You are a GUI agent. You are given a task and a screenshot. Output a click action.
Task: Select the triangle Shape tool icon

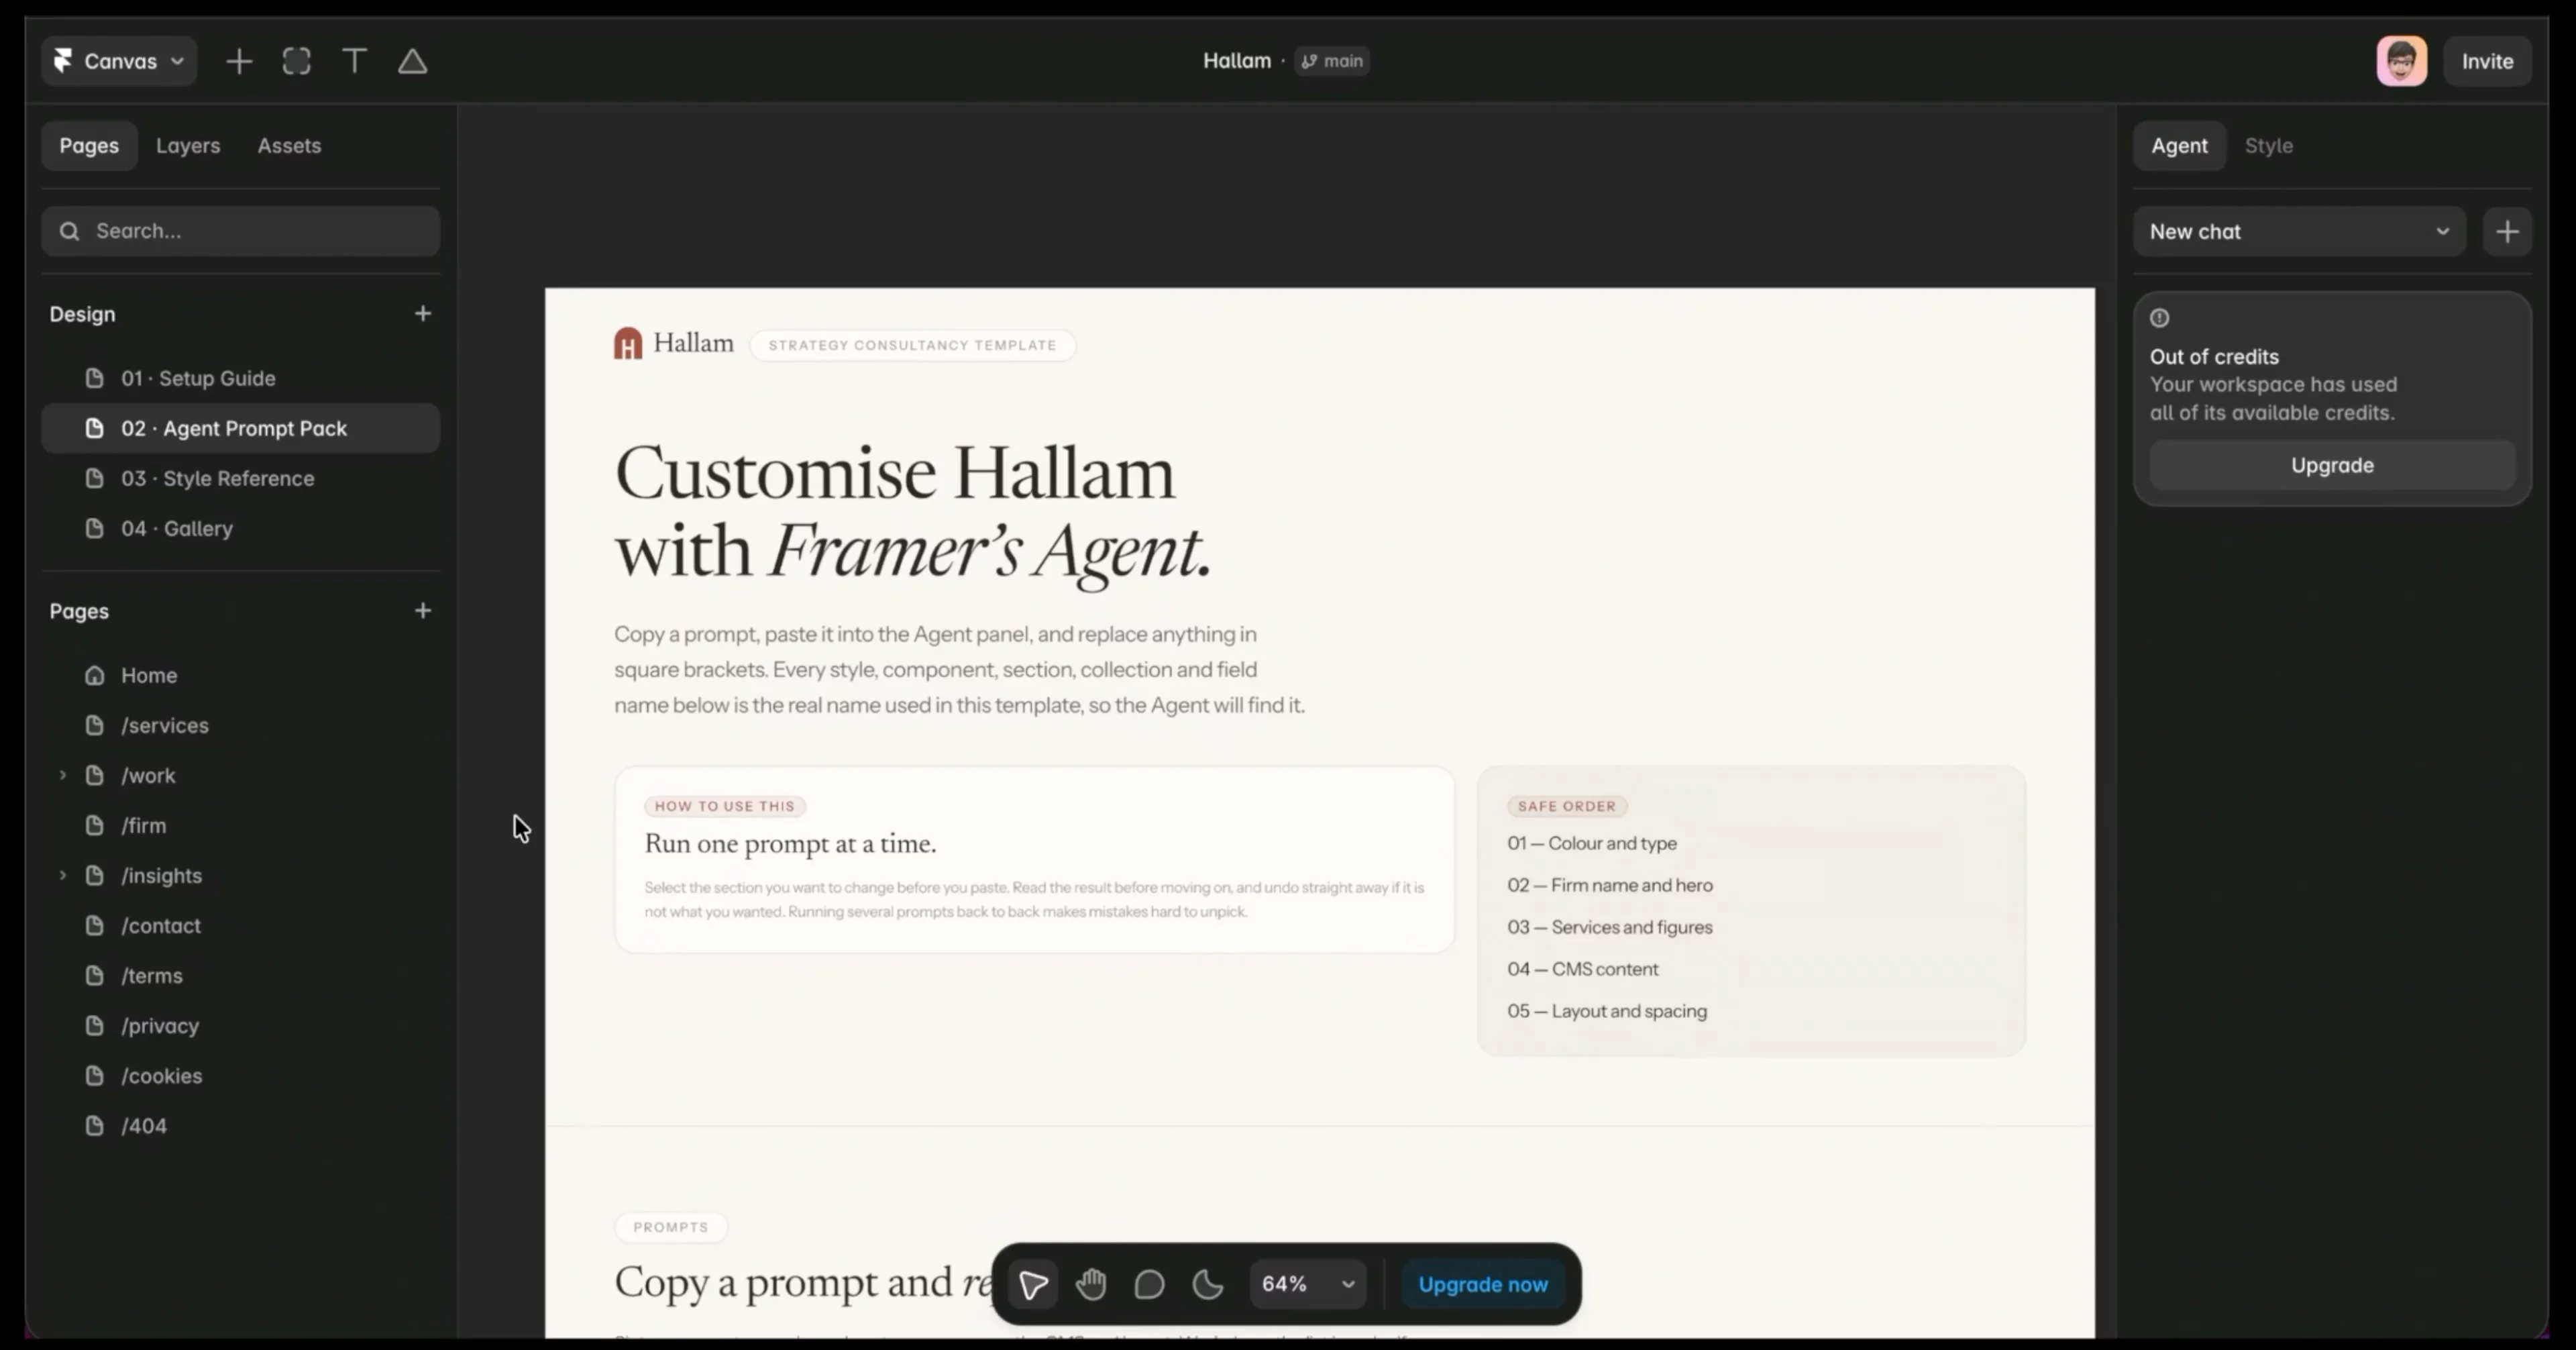[412, 61]
